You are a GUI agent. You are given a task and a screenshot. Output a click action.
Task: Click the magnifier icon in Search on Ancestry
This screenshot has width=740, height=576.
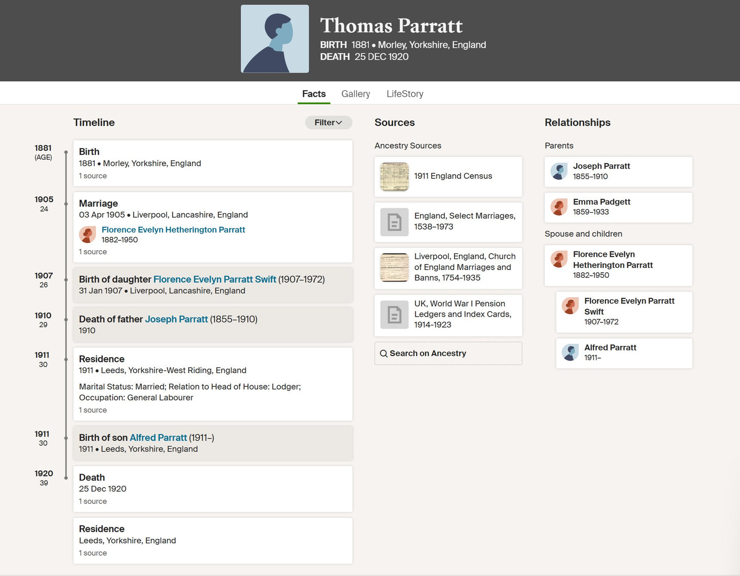tap(384, 354)
